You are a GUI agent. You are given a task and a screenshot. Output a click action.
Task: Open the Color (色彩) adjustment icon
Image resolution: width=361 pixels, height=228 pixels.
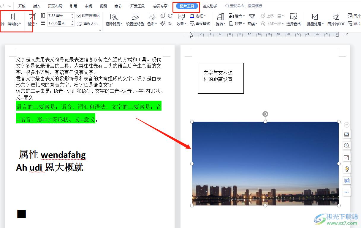(152, 17)
